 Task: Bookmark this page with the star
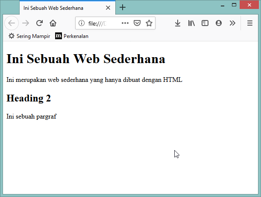149,23
